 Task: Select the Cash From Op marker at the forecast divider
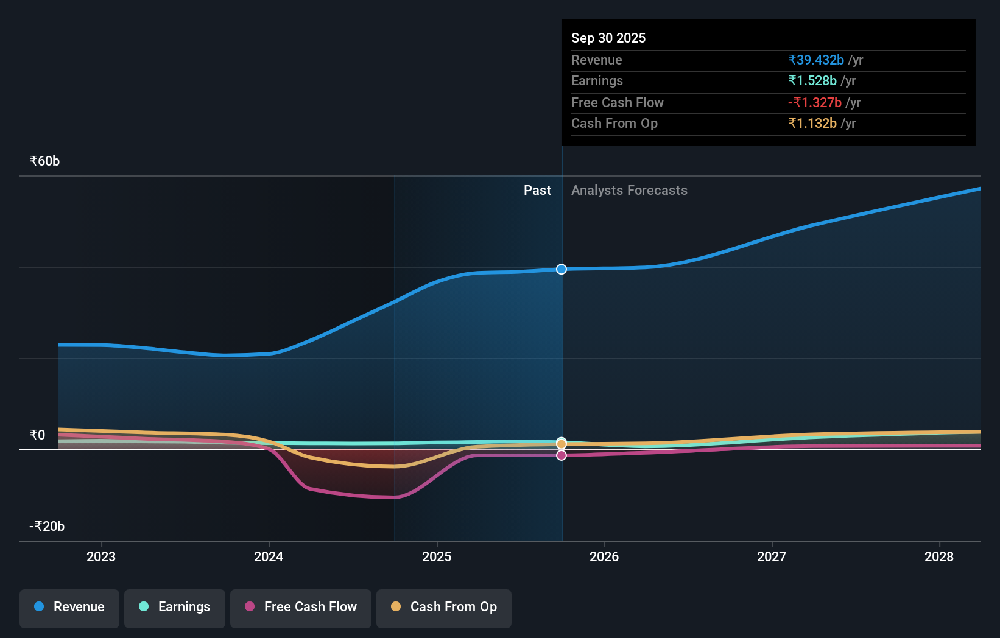(561, 444)
